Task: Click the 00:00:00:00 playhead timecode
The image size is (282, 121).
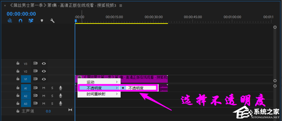Action: 21,14
